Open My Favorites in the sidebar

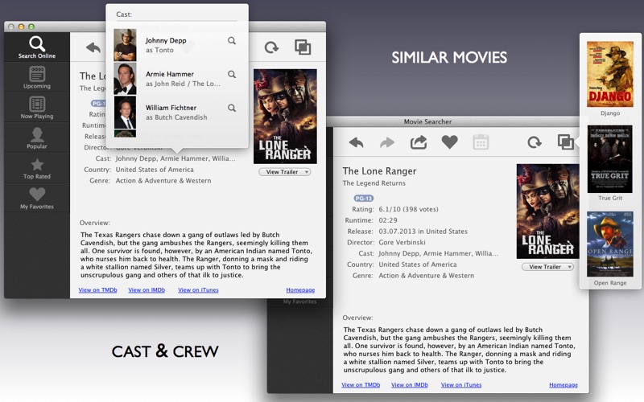(x=37, y=198)
